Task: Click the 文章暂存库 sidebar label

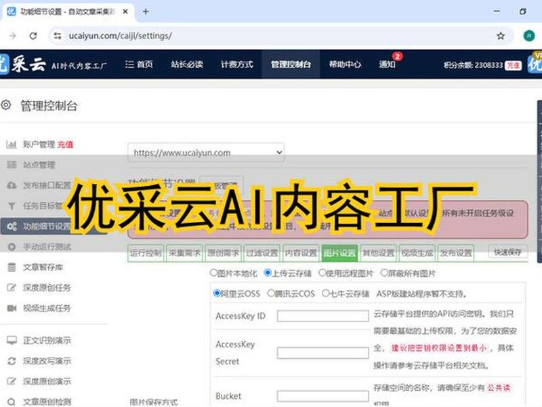Action: [43, 267]
